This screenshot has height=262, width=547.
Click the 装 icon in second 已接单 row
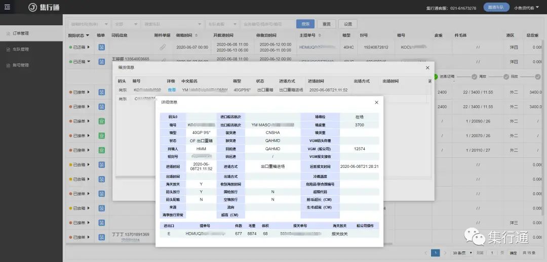(101, 107)
